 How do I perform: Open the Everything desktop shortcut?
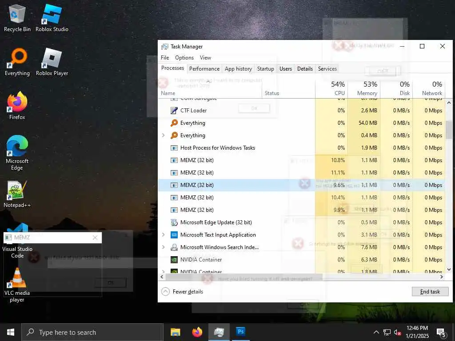[17, 62]
